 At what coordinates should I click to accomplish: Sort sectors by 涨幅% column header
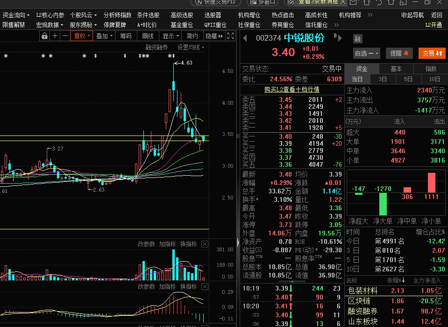point(396,281)
